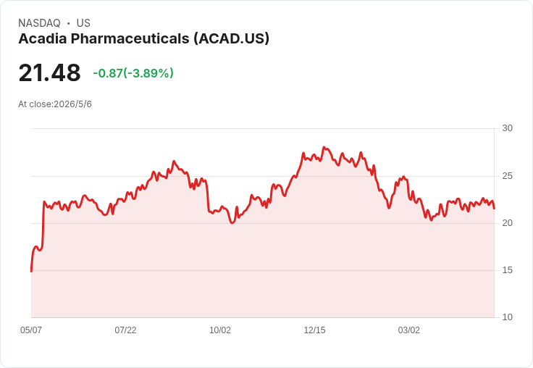The height and width of the screenshot is (368, 533).
Task: Click the -0.87(-3.89%) change value
Action: [x=133, y=73]
